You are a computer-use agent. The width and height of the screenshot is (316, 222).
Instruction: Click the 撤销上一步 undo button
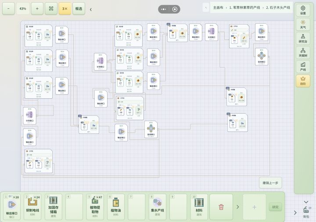pyautogui.click(x=270, y=183)
